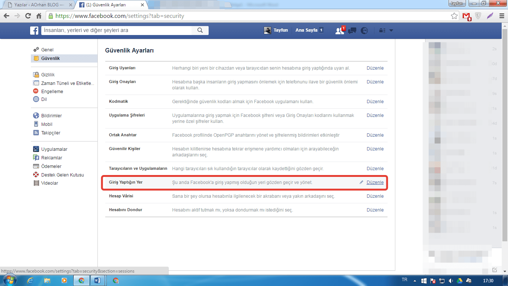Focus the Facebook search input field
Viewport: 508px width, 286px height.
pyautogui.click(x=116, y=31)
